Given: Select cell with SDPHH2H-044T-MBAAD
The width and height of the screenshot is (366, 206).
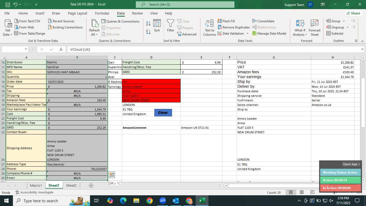Looking at the screenshot, I should click(x=77, y=72).
